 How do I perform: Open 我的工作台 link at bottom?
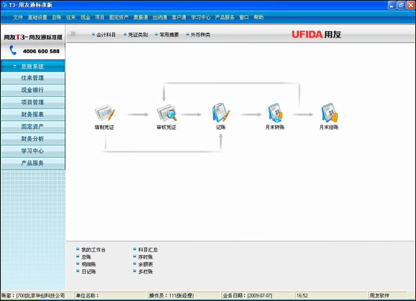[93, 250]
